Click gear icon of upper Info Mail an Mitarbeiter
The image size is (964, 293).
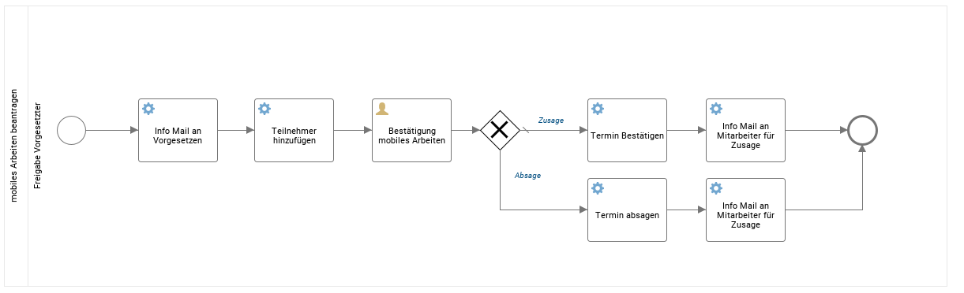tap(716, 109)
